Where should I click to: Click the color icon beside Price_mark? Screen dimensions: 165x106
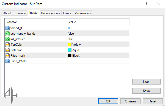(7, 56)
